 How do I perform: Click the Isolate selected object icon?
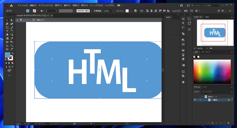click(191, 11)
